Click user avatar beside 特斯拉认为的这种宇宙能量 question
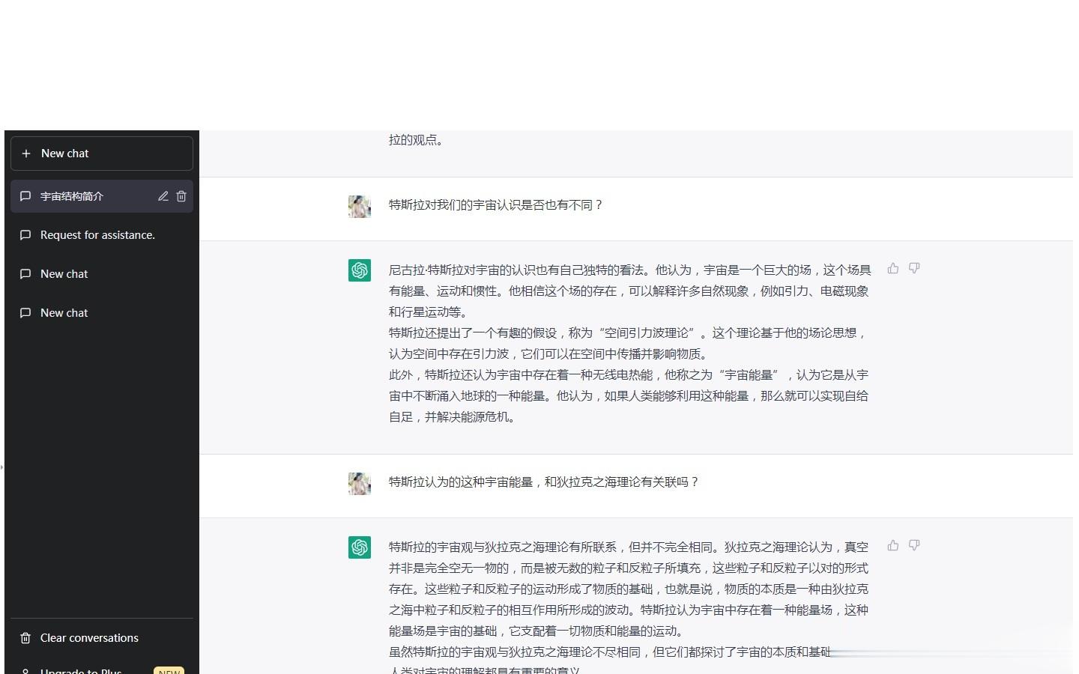The height and width of the screenshot is (674, 1079). click(360, 483)
